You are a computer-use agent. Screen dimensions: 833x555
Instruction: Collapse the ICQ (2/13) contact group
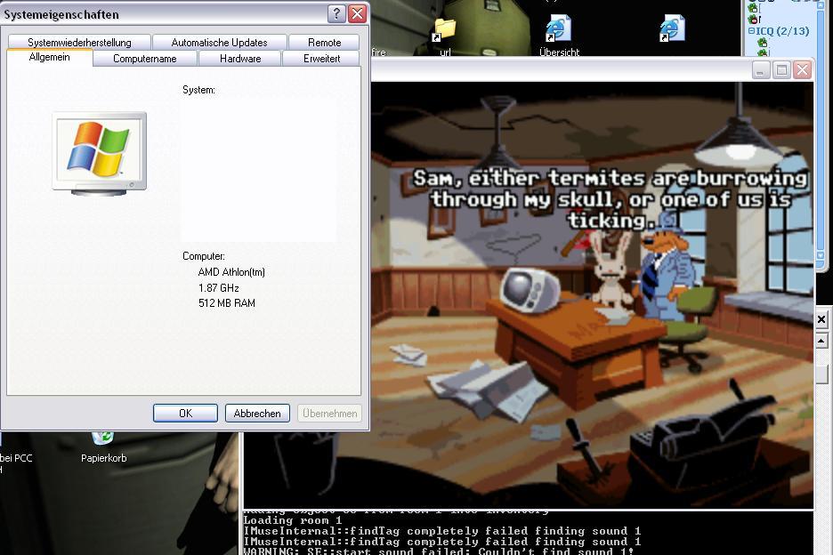751,31
